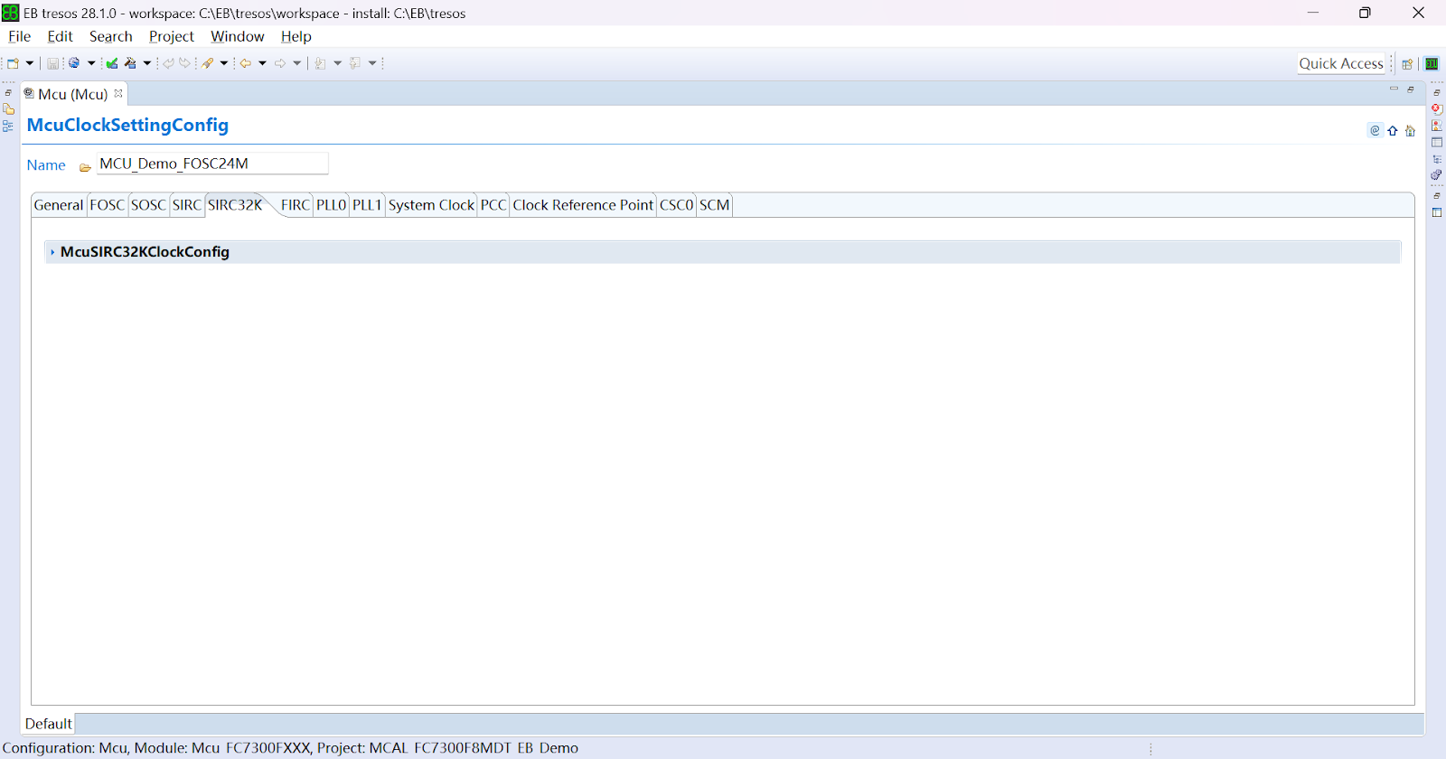Switch to the System Clock tab
Screen dimensions: 1446x759
tap(431, 205)
